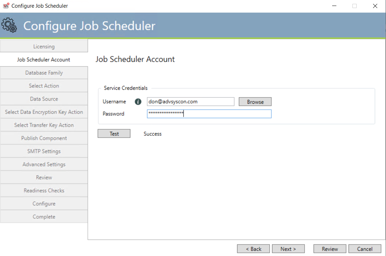Open the Select Data Encryption Key Action step
386x256 pixels.
coord(44,112)
